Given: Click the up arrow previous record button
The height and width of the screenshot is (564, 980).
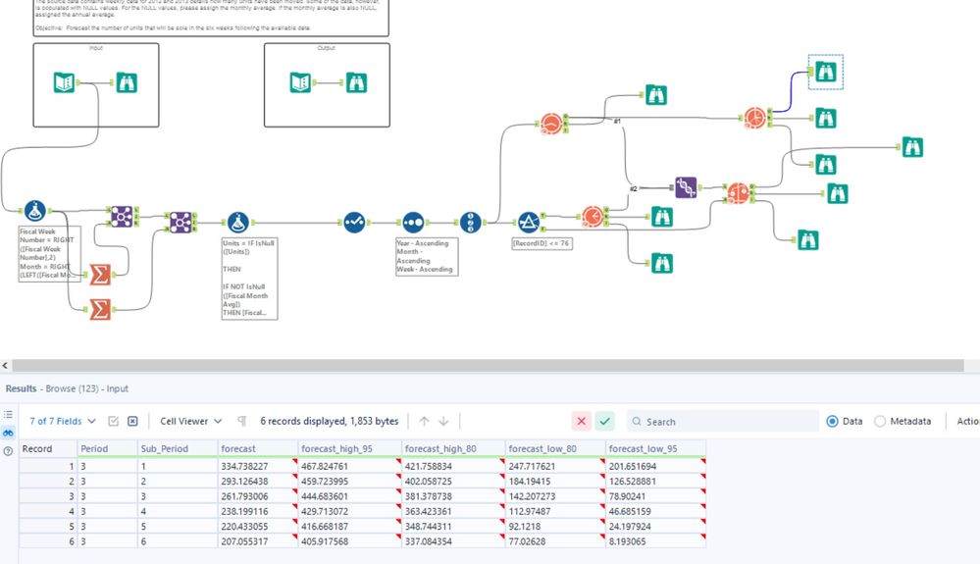Looking at the screenshot, I should [425, 422].
